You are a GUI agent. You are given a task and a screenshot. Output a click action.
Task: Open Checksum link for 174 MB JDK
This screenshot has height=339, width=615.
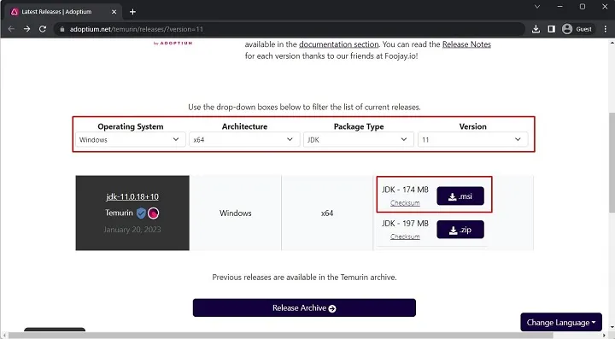(x=405, y=203)
